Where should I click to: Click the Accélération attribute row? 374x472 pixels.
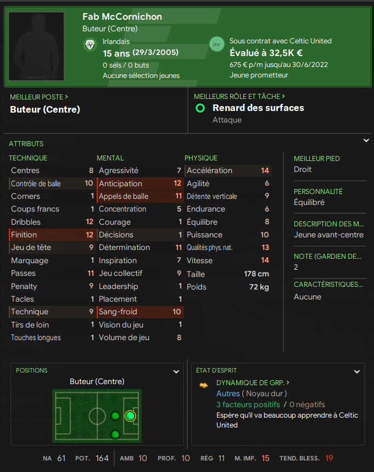[228, 170]
